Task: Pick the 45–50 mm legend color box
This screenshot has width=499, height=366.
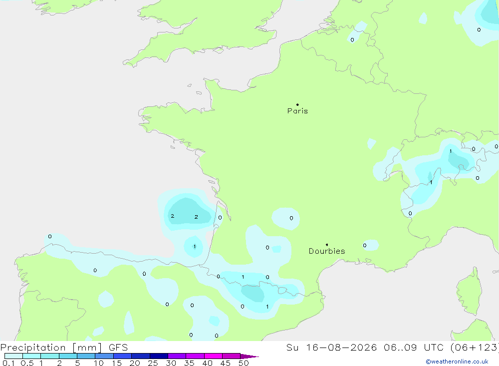Action: [x=231, y=356]
